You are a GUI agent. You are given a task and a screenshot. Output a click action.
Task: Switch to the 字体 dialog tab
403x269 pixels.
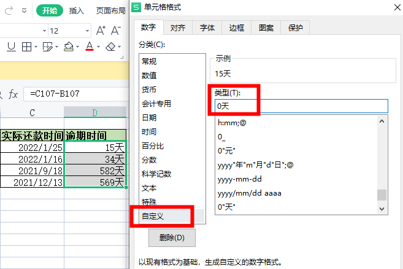[207, 28]
